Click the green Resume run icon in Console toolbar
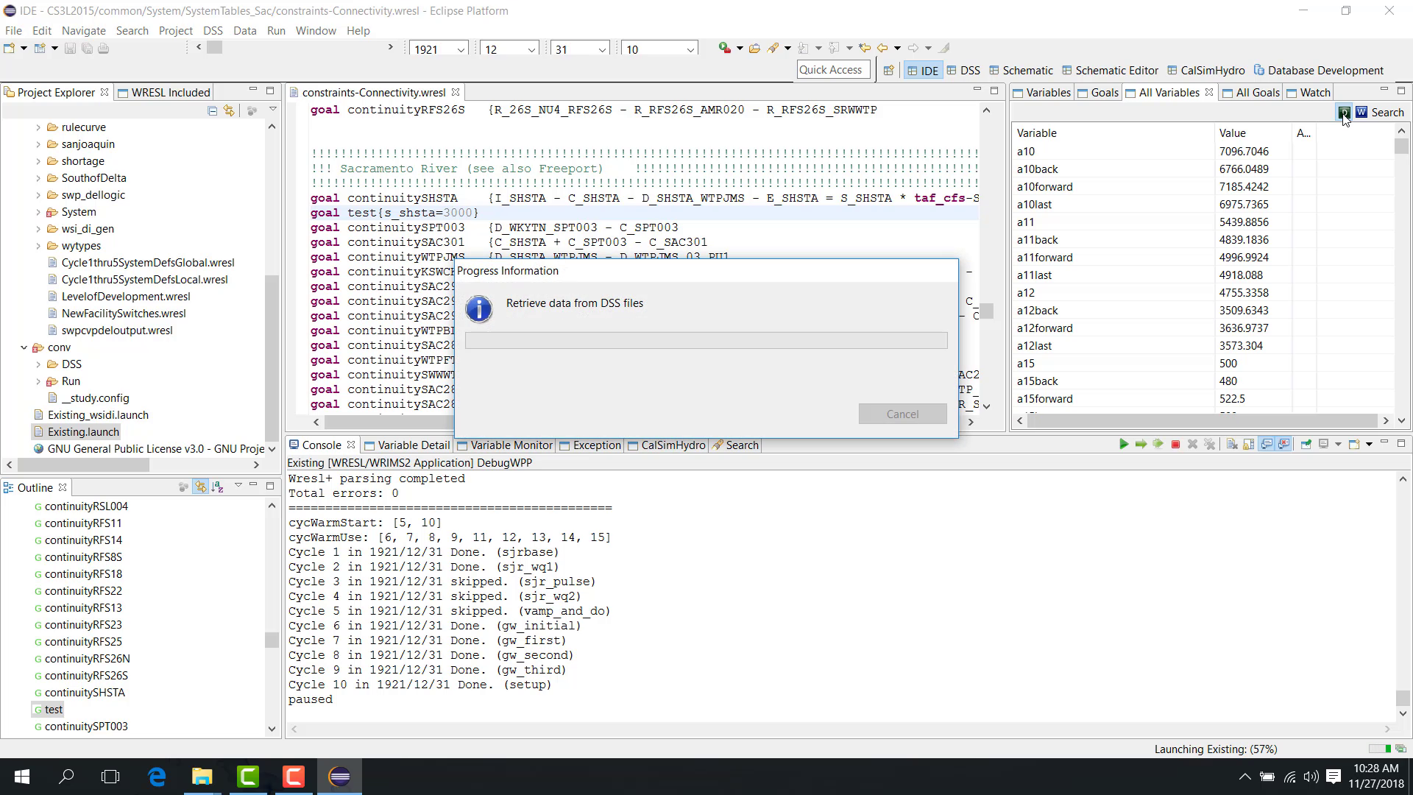 (1124, 445)
